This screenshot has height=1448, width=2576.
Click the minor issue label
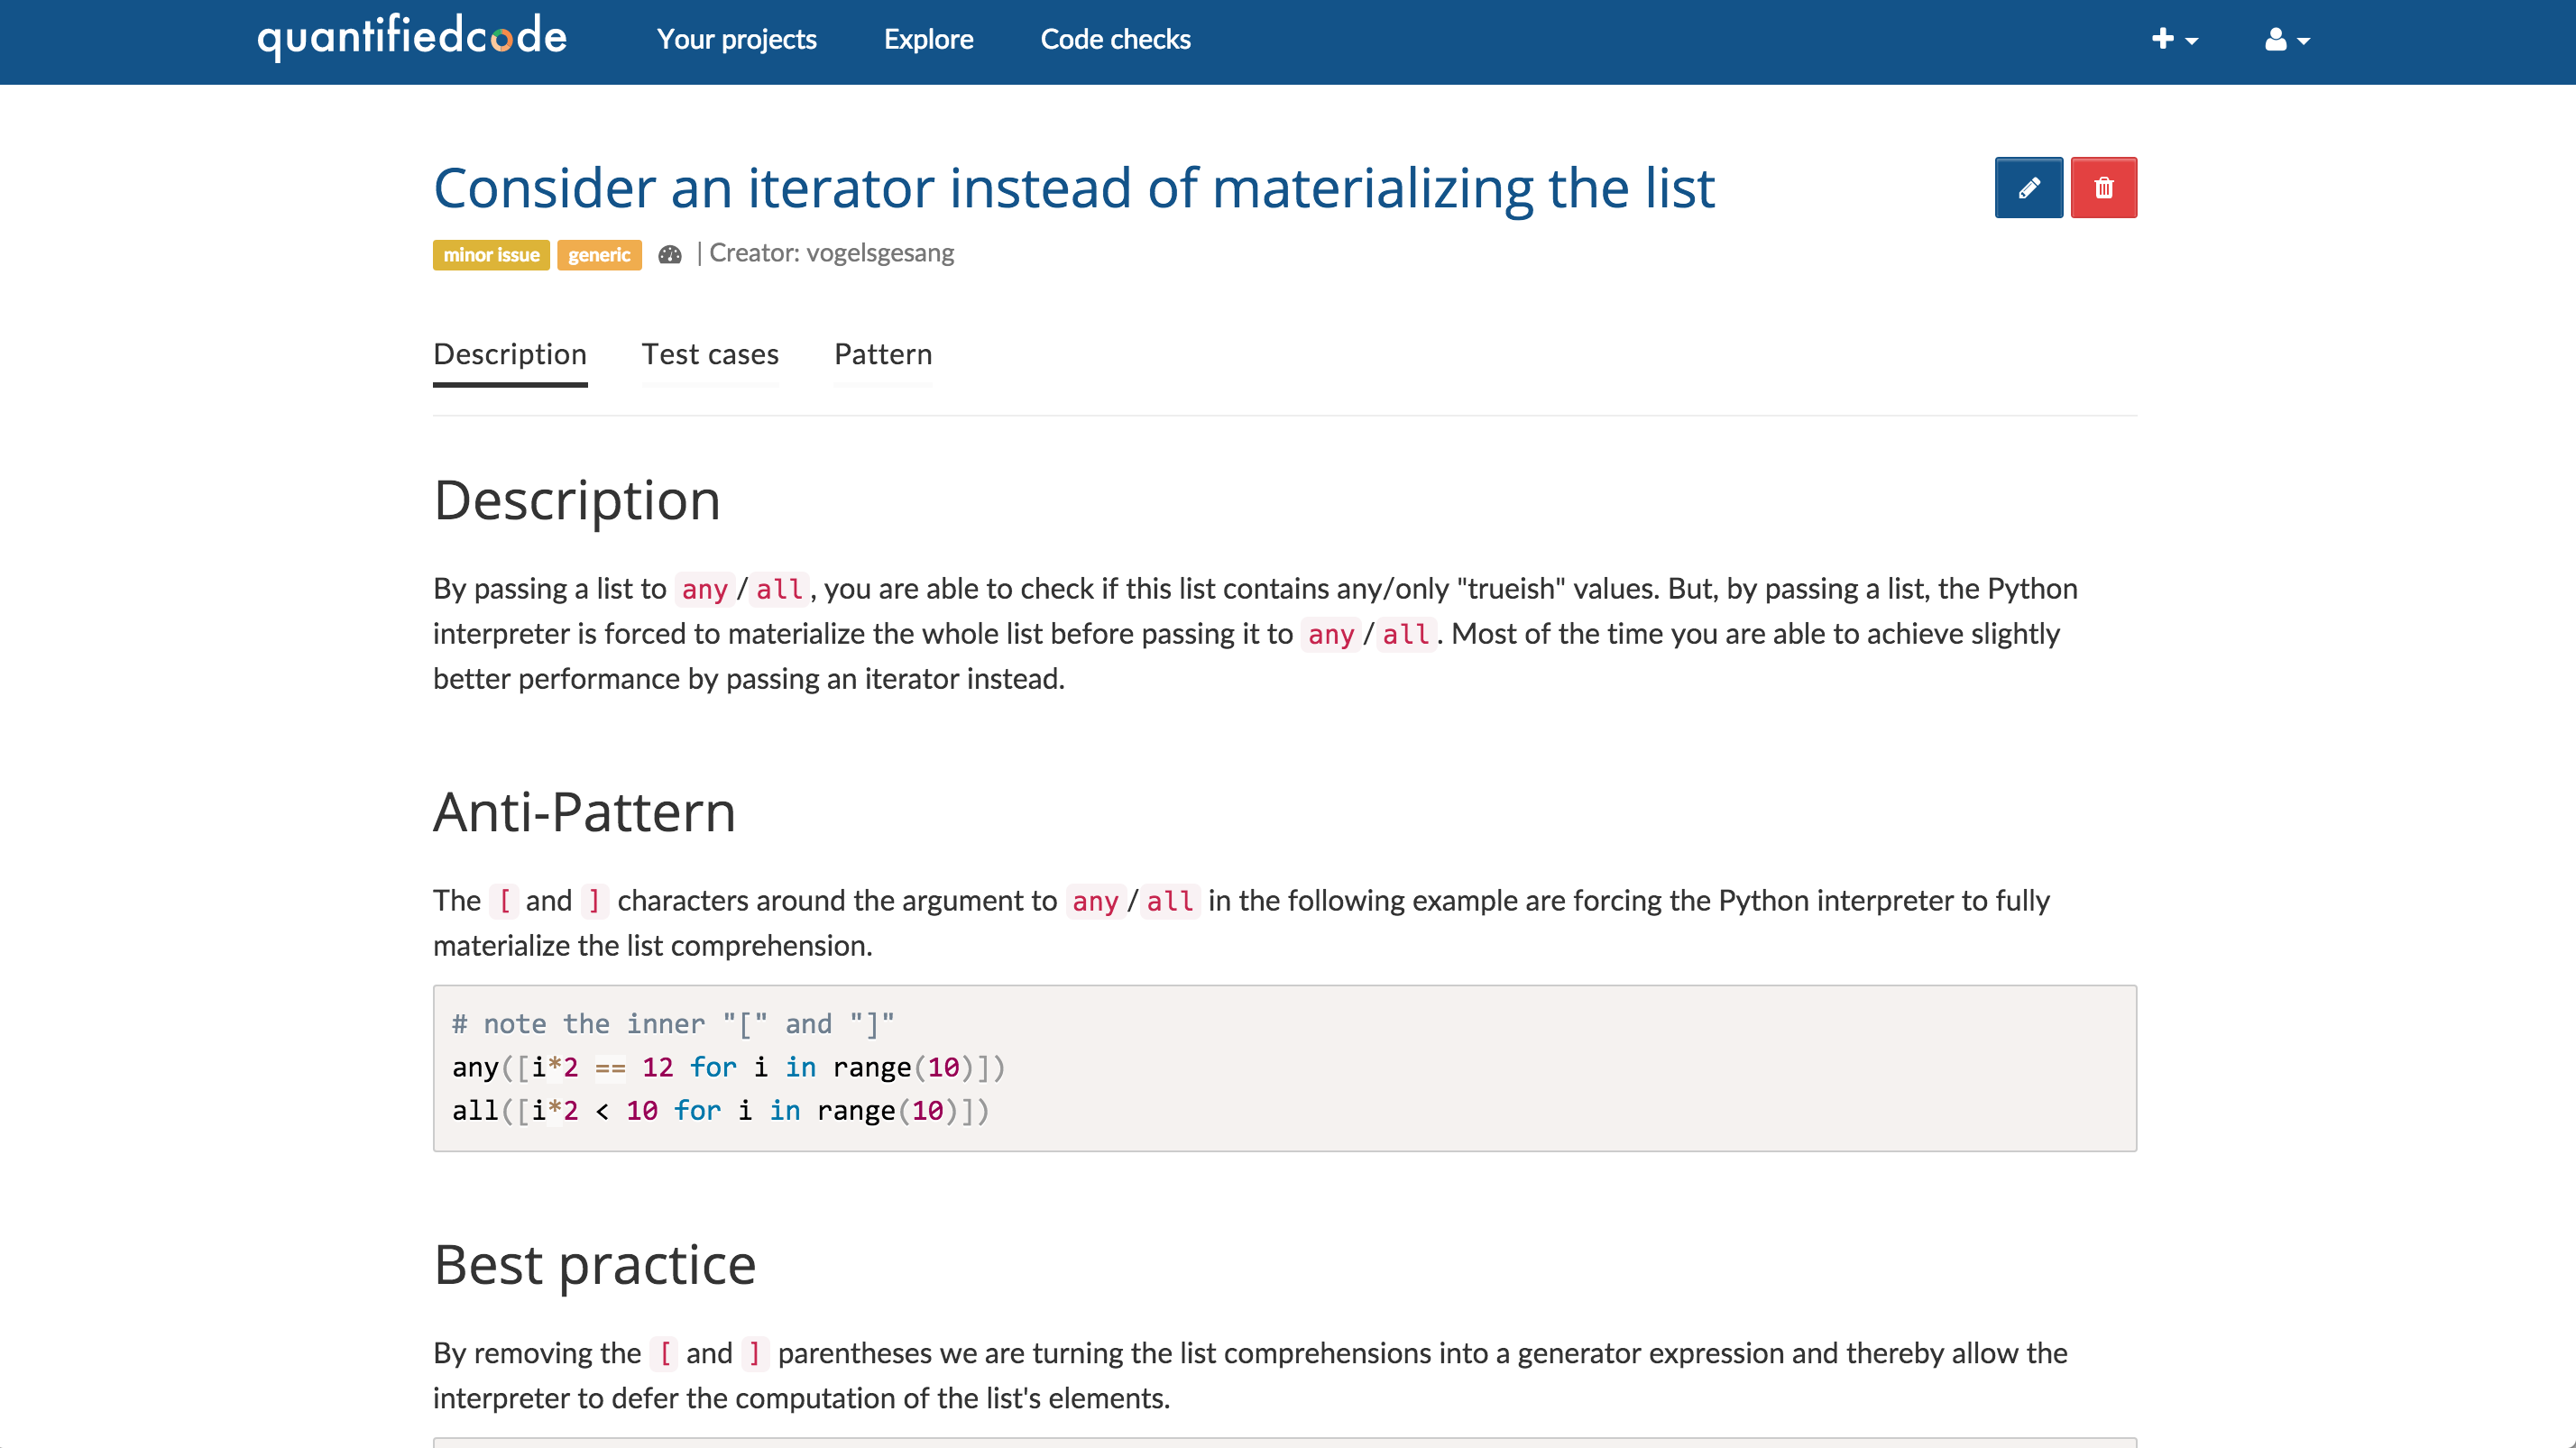click(x=491, y=255)
